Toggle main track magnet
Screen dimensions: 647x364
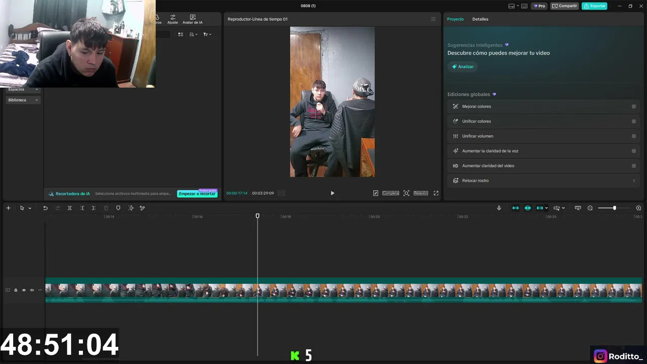516,208
